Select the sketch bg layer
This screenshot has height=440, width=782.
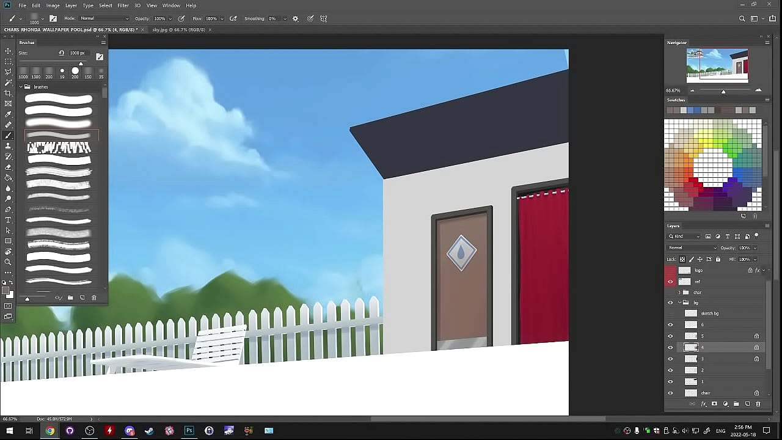click(x=709, y=313)
